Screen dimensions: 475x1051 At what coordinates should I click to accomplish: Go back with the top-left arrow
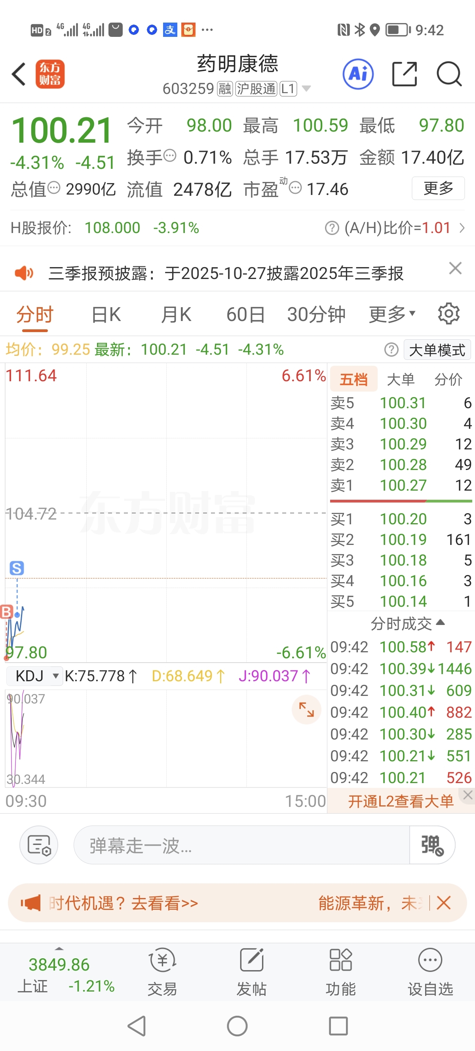pos(19,74)
